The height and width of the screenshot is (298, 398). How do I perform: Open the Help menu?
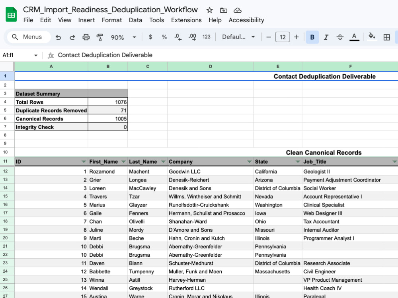click(215, 20)
